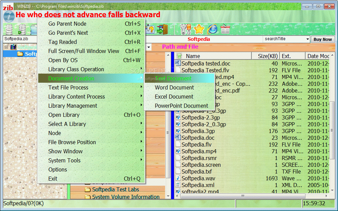Click the blue info icon beside the motto
Image resolution: width=338 pixels, height=211 pixels.
tap(9, 16)
